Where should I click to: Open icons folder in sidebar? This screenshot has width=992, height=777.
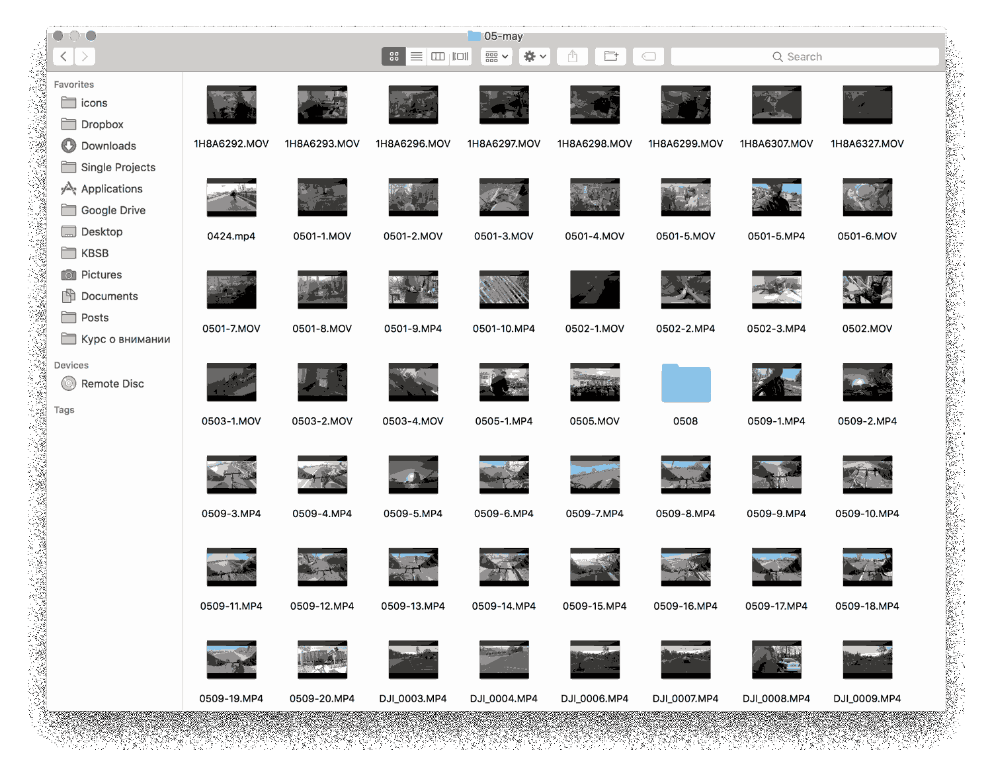pyautogui.click(x=93, y=103)
